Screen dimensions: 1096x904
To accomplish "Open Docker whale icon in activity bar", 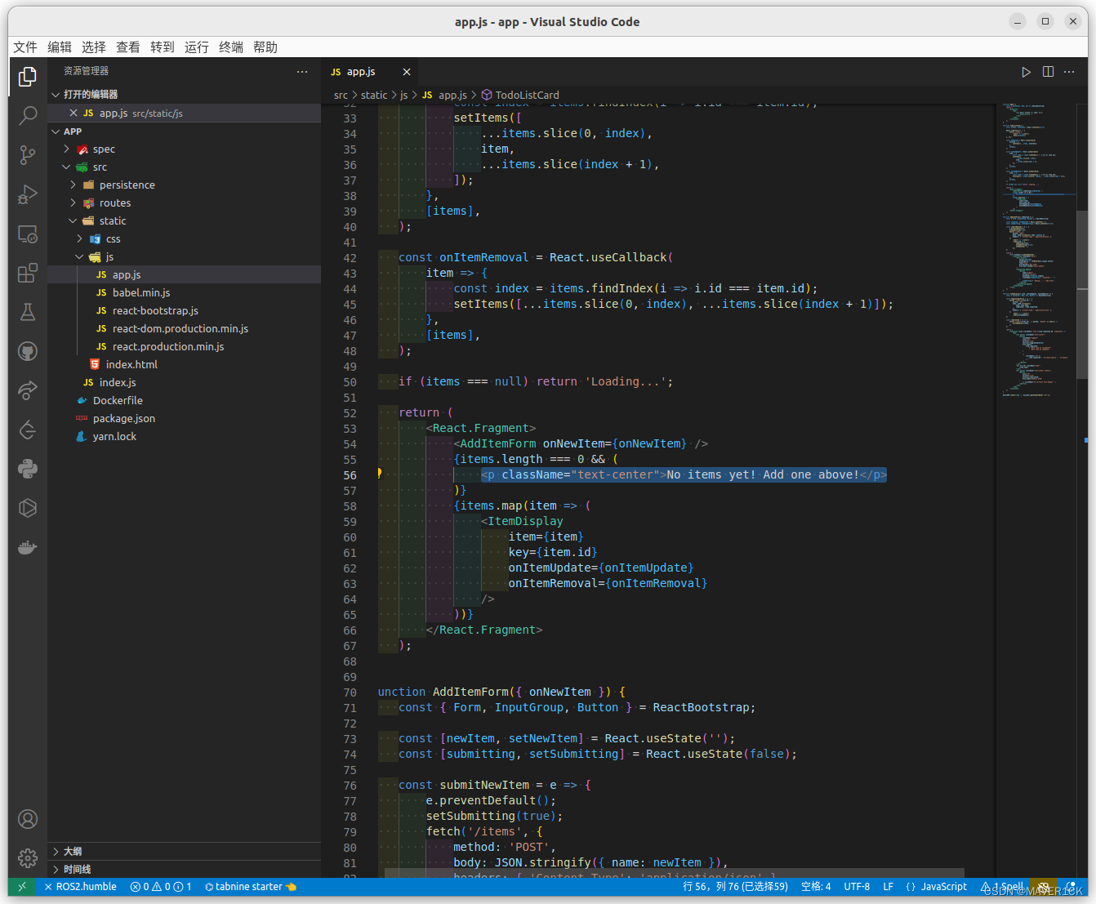I will tap(28, 547).
